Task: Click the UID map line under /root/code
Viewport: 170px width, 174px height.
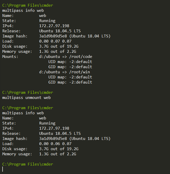Action: pos(70,62)
